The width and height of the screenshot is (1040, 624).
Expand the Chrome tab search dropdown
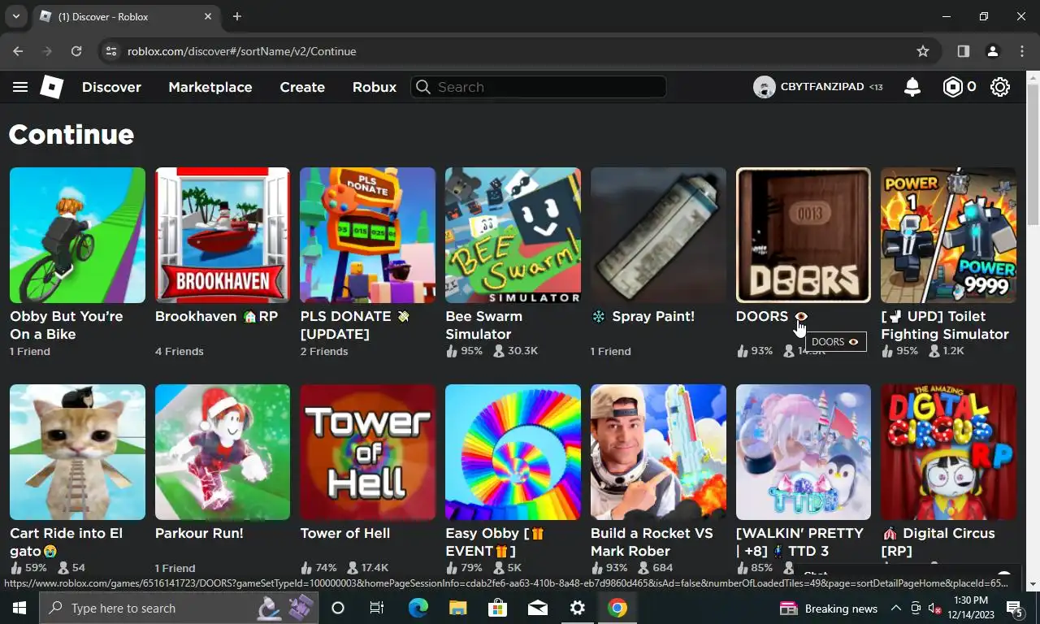coord(15,16)
